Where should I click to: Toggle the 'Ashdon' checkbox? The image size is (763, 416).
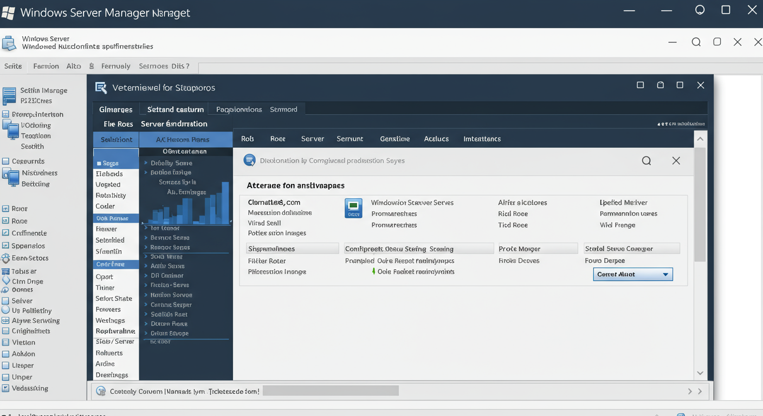pos(6,354)
